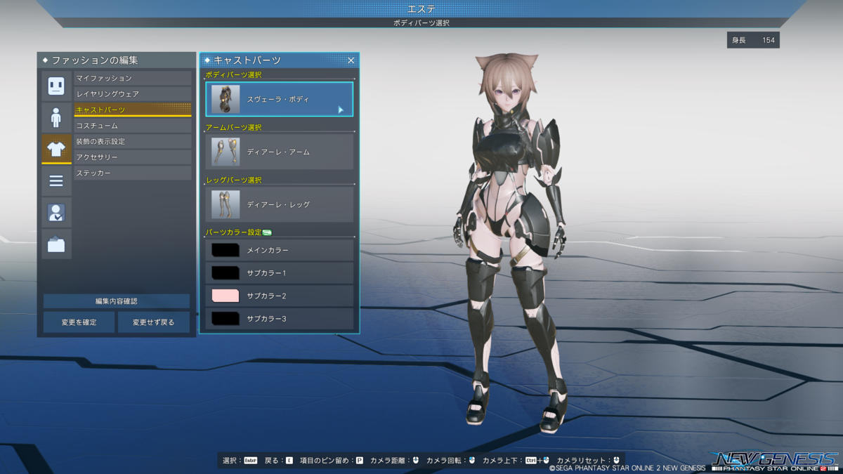843x474 pixels.
Task: Close the キャストパーツ panel
Action: pyautogui.click(x=351, y=60)
